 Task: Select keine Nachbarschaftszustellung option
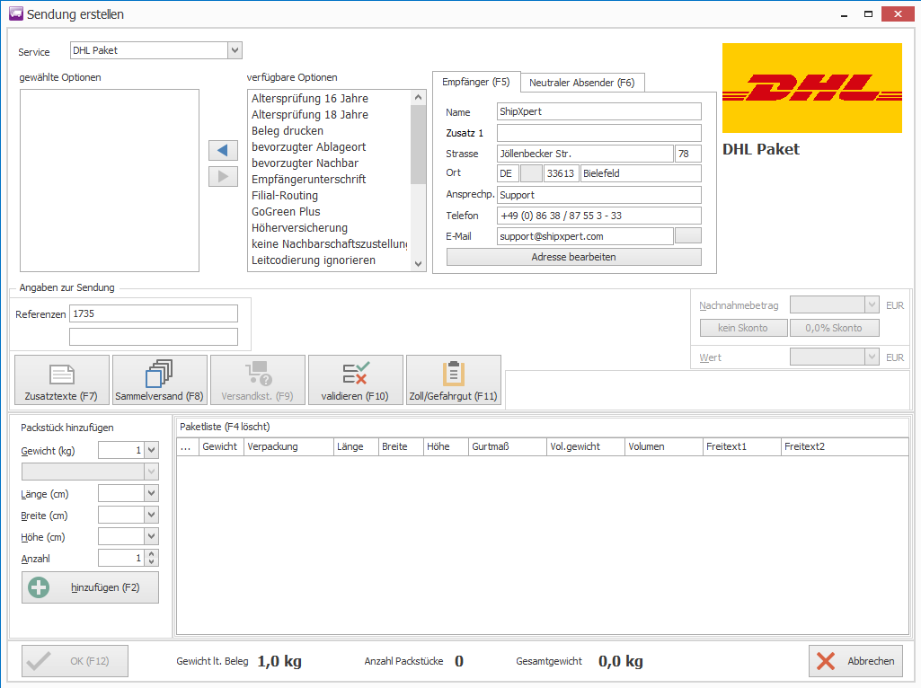(x=329, y=243)
